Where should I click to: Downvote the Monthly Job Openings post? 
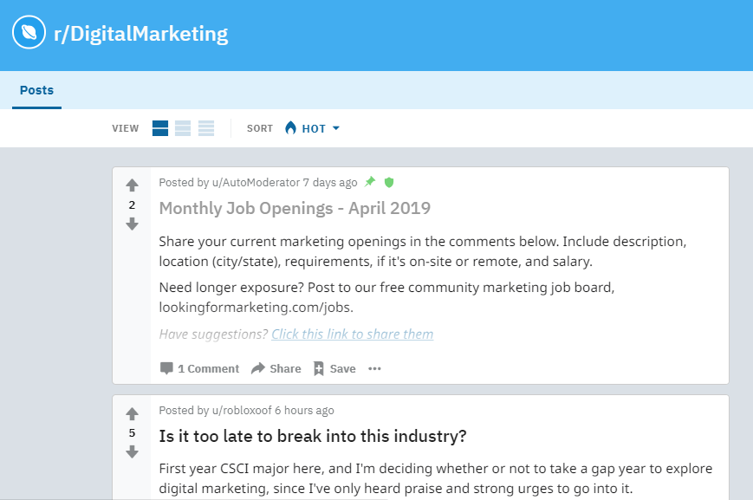pyautogui.click(x=132, y=224)
